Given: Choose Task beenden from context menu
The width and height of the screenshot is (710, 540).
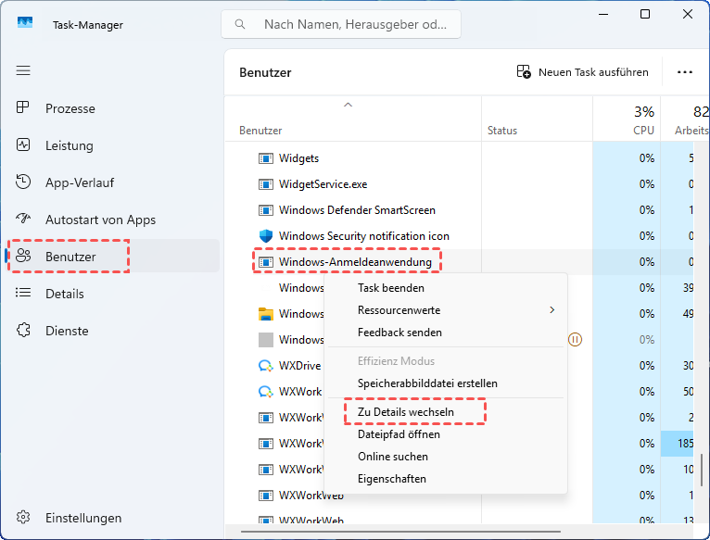Looking at the screenshot, I should click(x=390, y=288).
